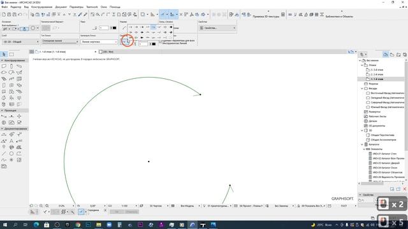Select the Stair tool in toolbox

(x=4, y=79)
